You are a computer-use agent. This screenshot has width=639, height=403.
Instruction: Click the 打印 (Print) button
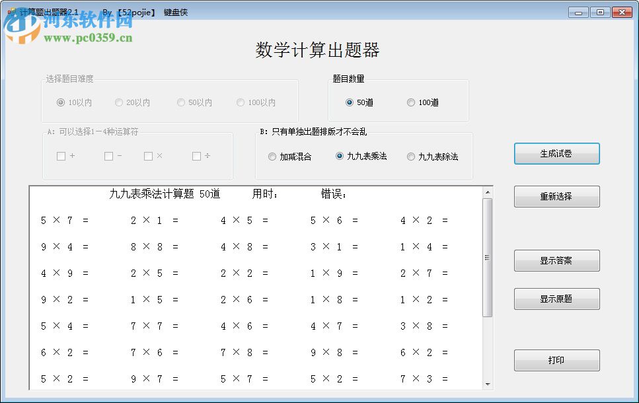[556, 360]
